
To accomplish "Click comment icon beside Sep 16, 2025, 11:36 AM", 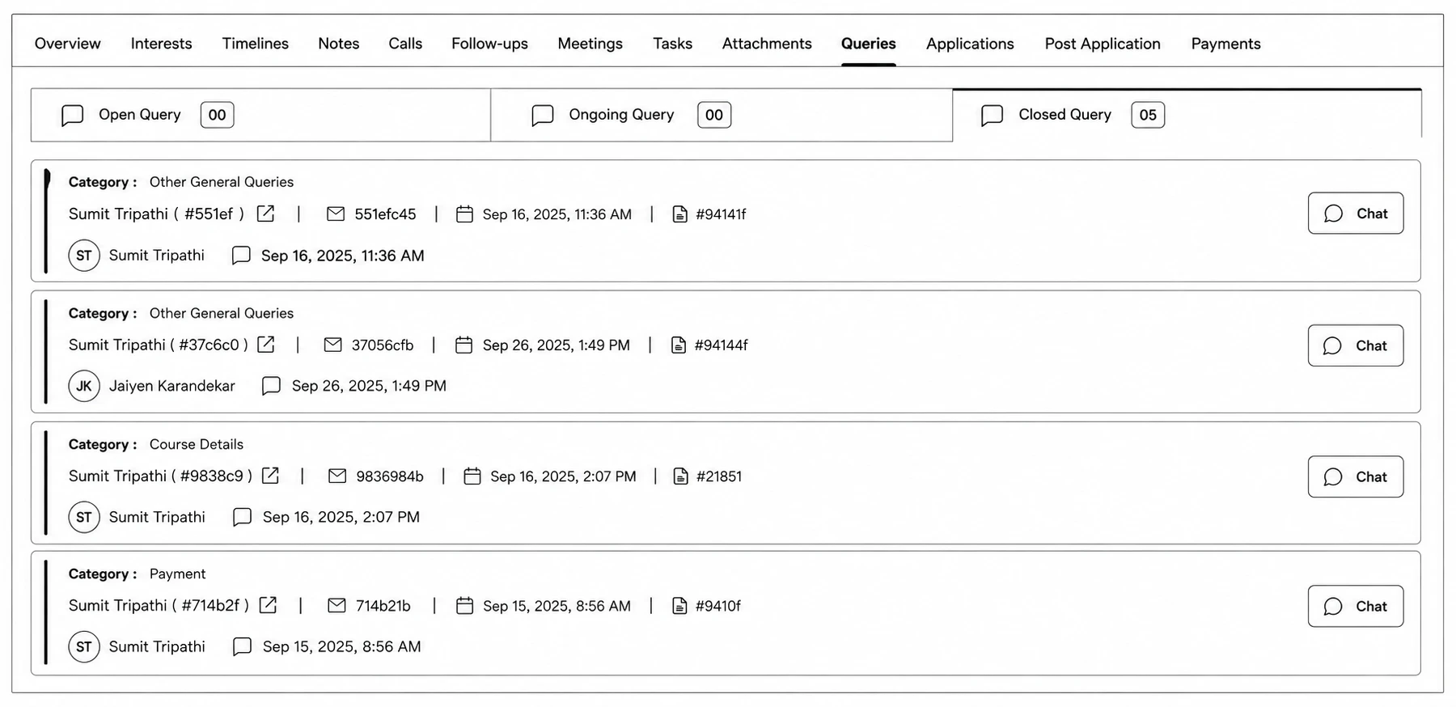I will point(241,256).
